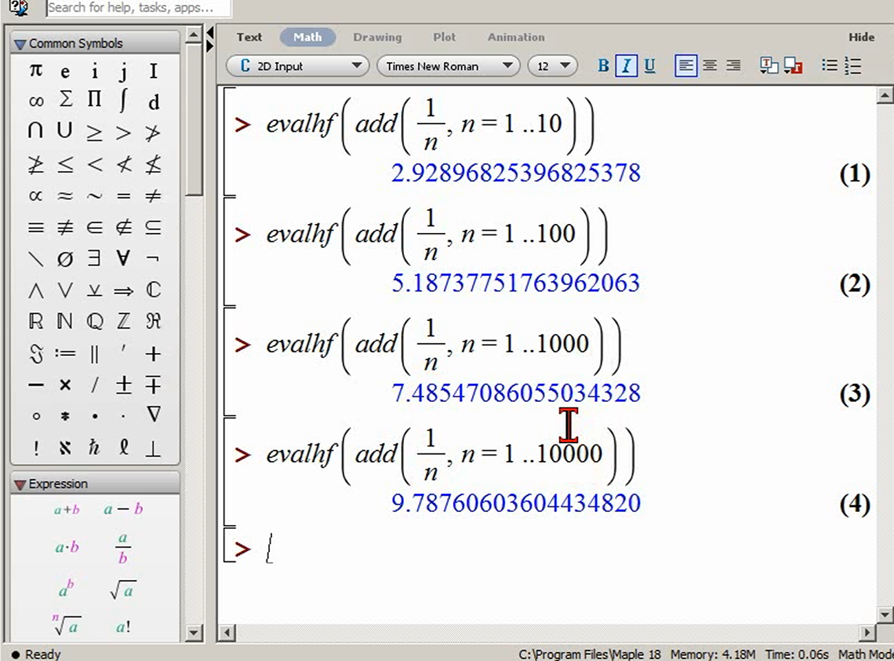Image resolution: width=894 pixels, height=661 pixels.
Task: Open the Animation tab
Action: (516, 37)
